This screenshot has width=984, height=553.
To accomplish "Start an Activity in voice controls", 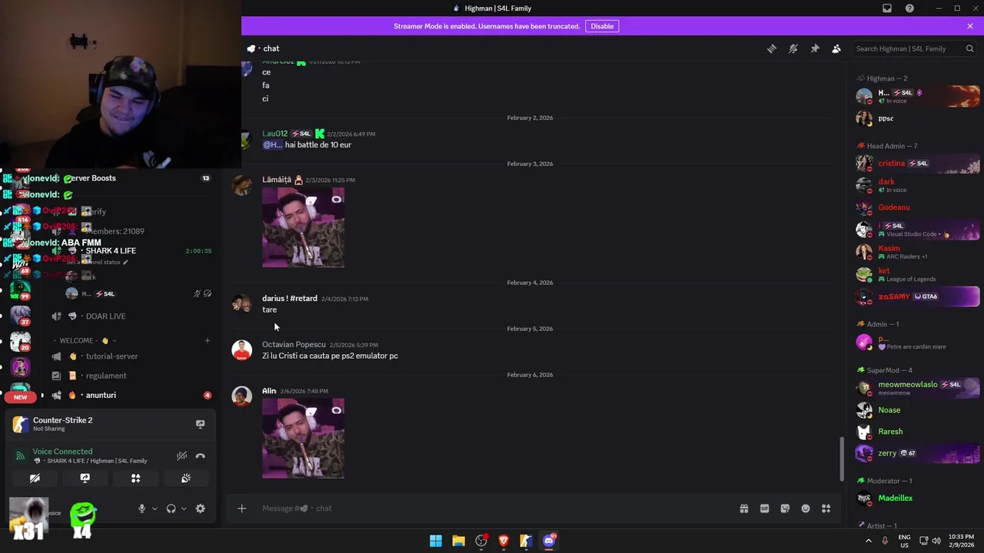I will [x=135, y=478].
